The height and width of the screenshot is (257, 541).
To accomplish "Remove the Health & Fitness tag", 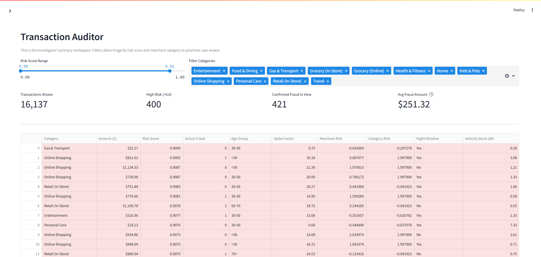I will [429, 71].
